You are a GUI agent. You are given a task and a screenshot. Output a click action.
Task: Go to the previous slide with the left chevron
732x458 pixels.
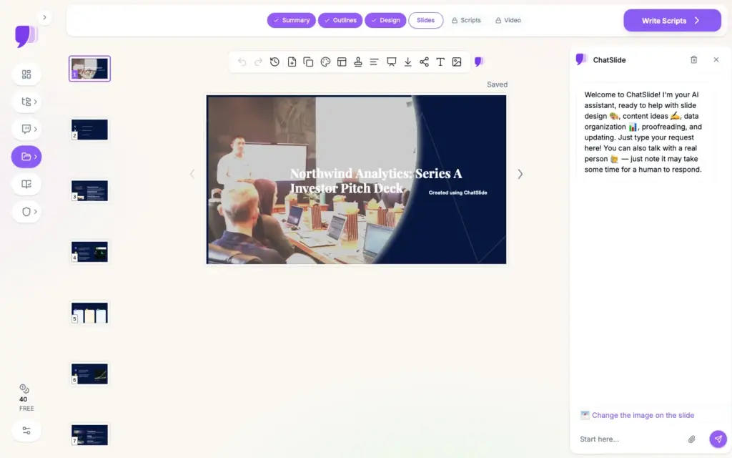coord(192,174)
